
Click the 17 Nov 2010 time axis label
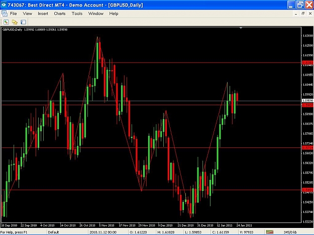coord(127,225)
